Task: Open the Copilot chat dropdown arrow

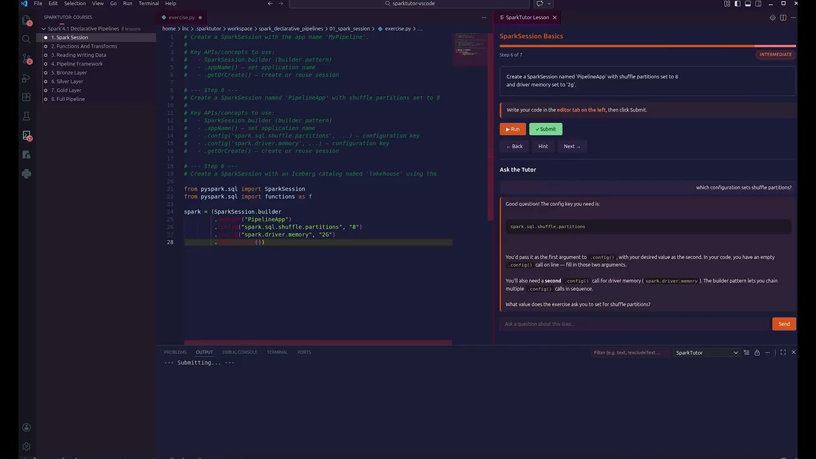Action: pyautogui.click(x=548, y=3)
